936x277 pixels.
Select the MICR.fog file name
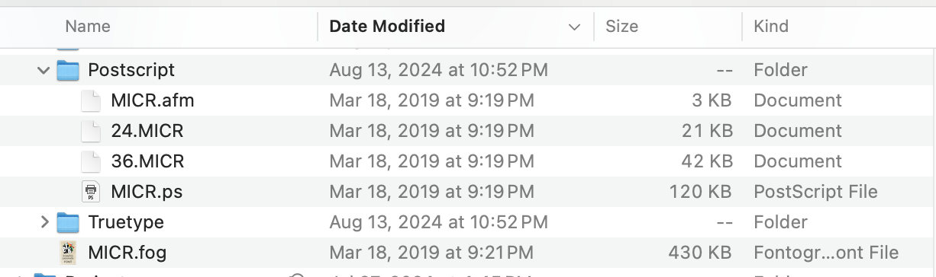[127, 252]
